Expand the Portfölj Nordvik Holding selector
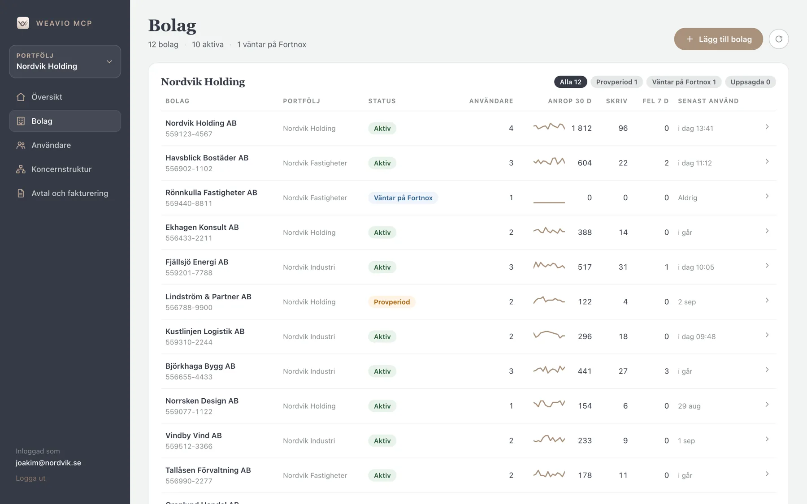Image resolution: width=807 pixels, height=504 pixels. click(65, 61)
